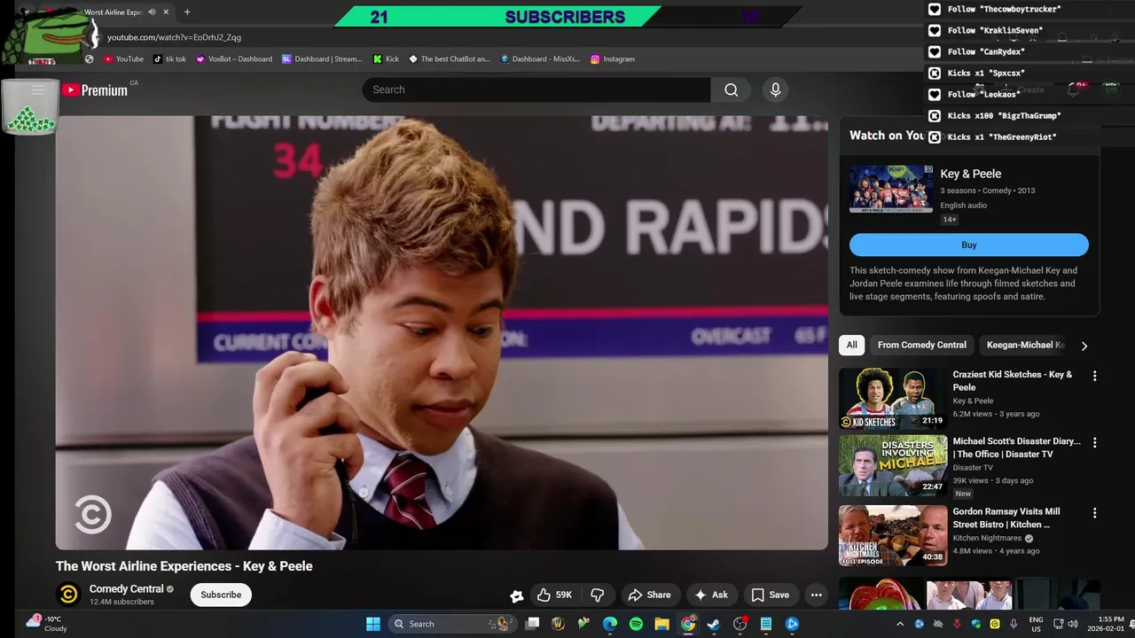Click the browser address bar URL

(174, 37)
